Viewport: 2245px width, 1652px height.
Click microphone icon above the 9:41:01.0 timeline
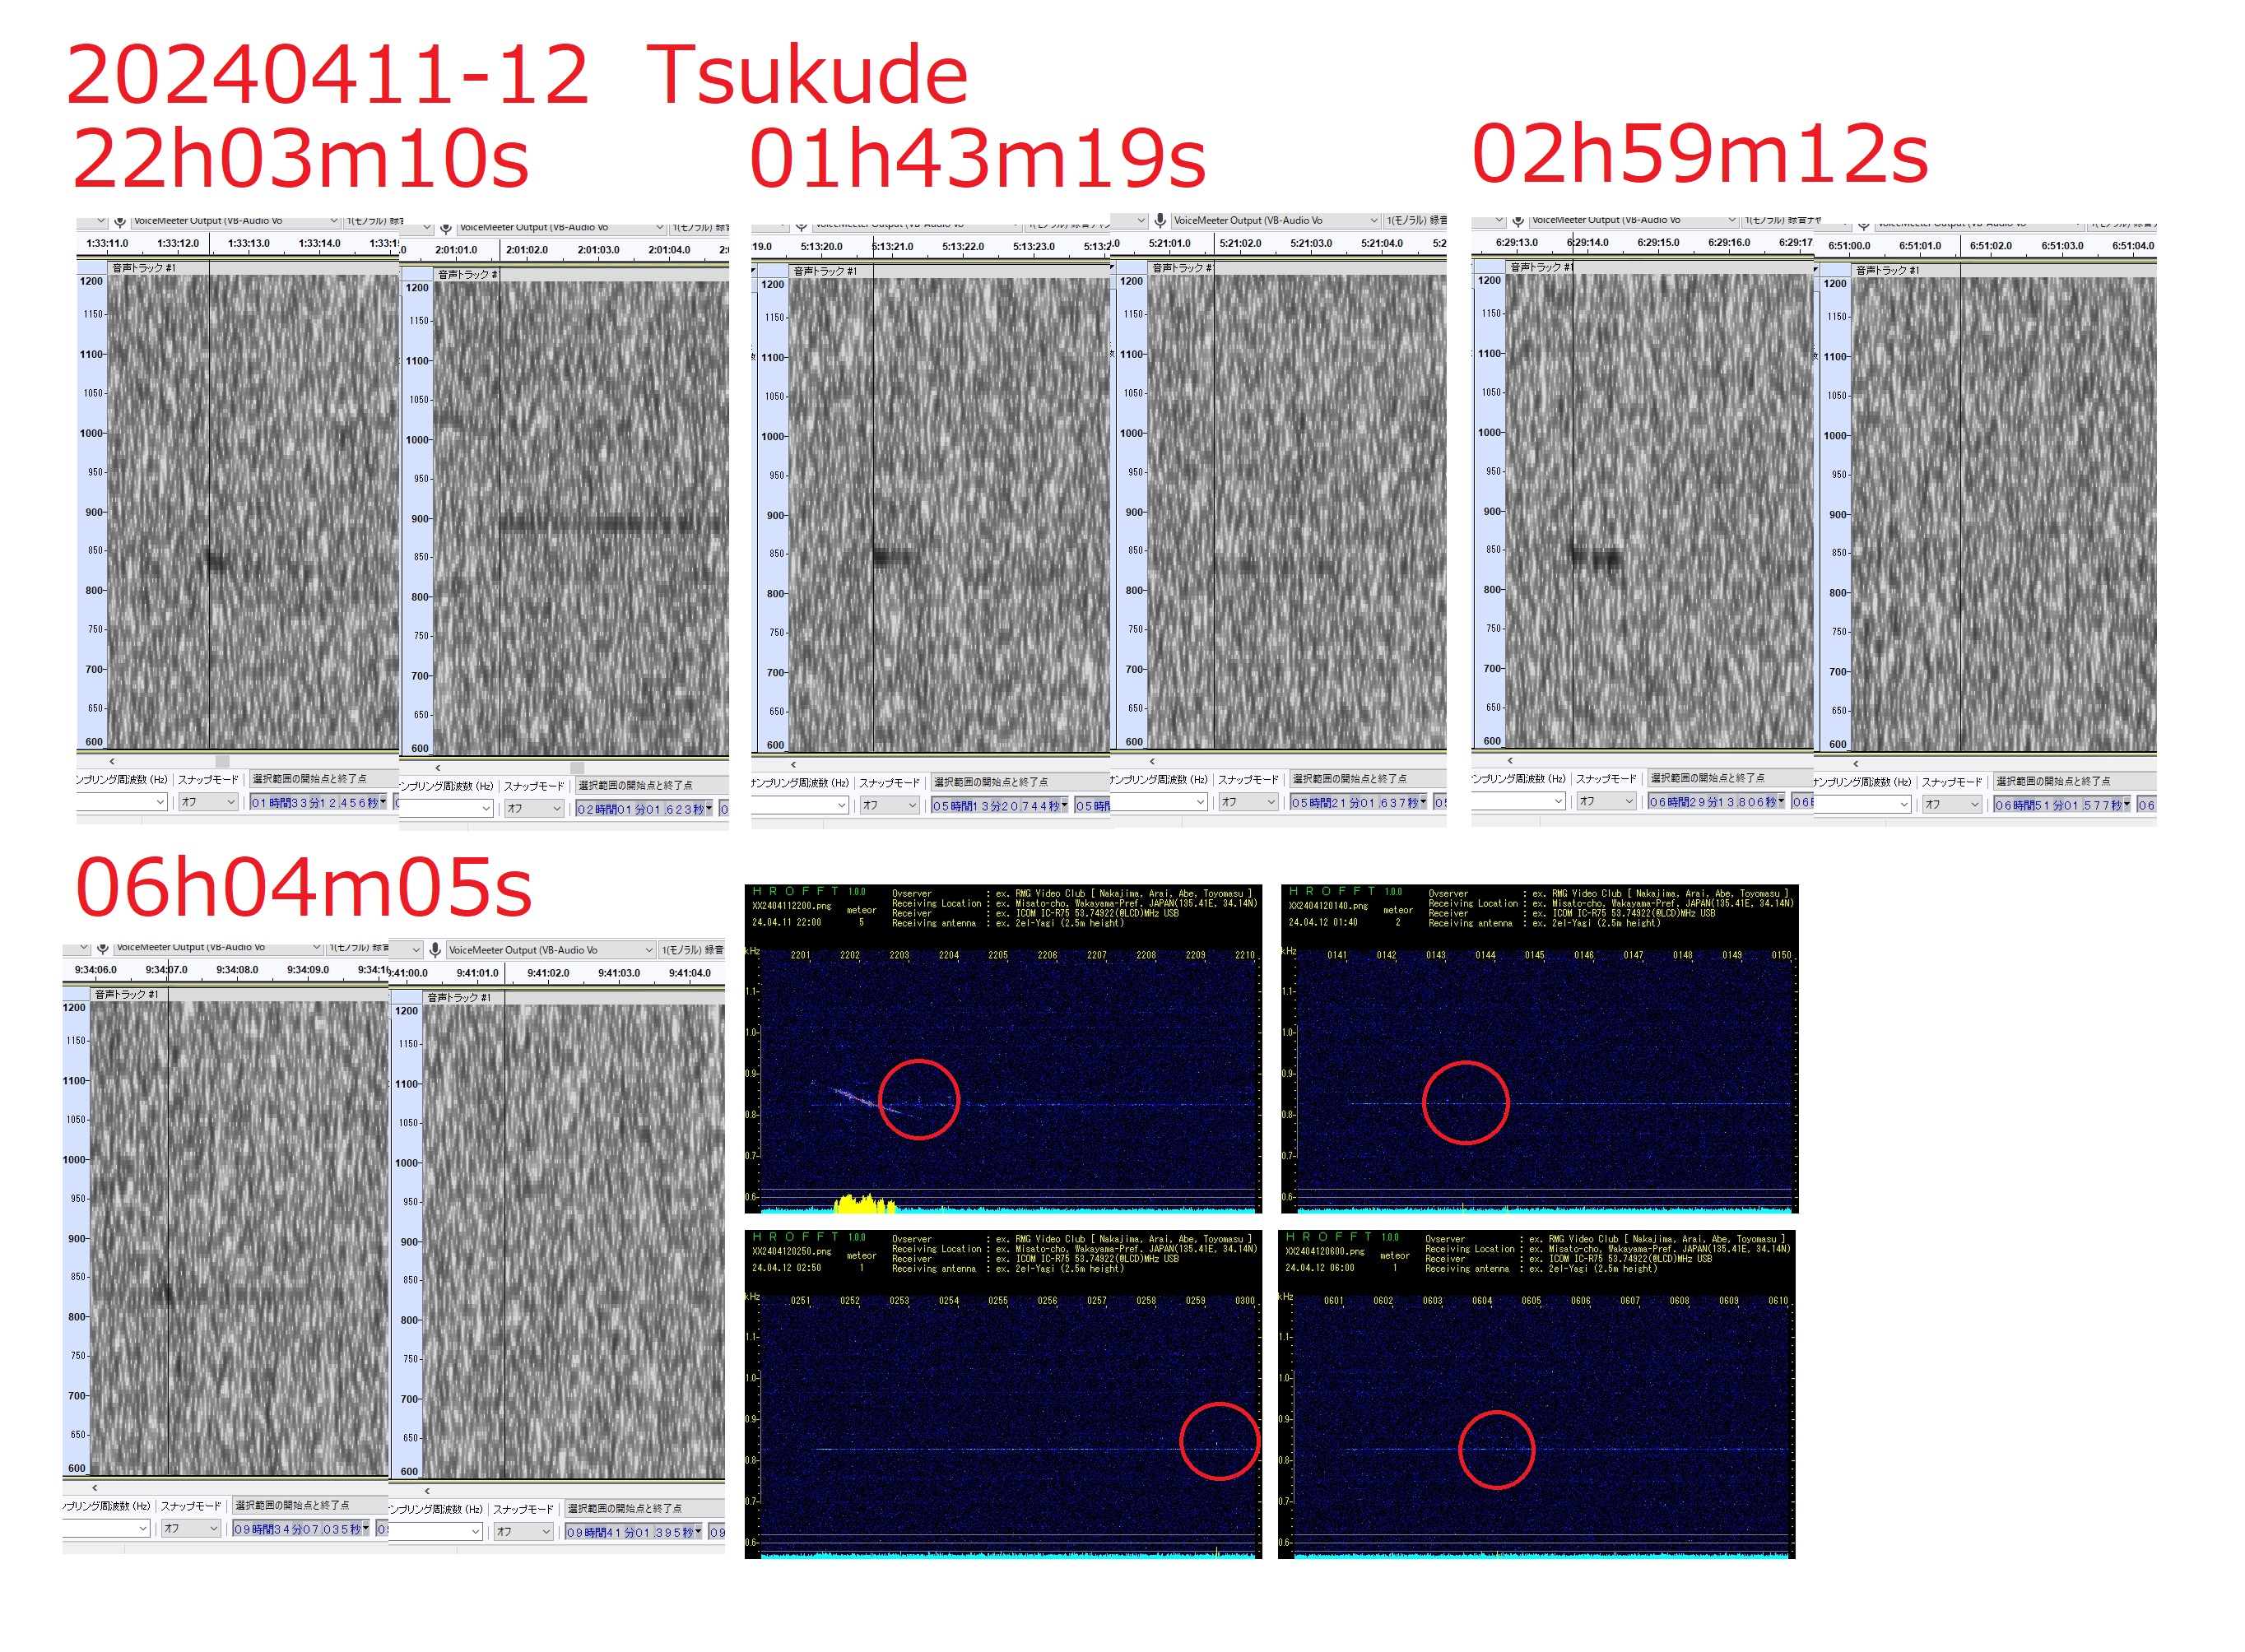click(x=434, y=949)
